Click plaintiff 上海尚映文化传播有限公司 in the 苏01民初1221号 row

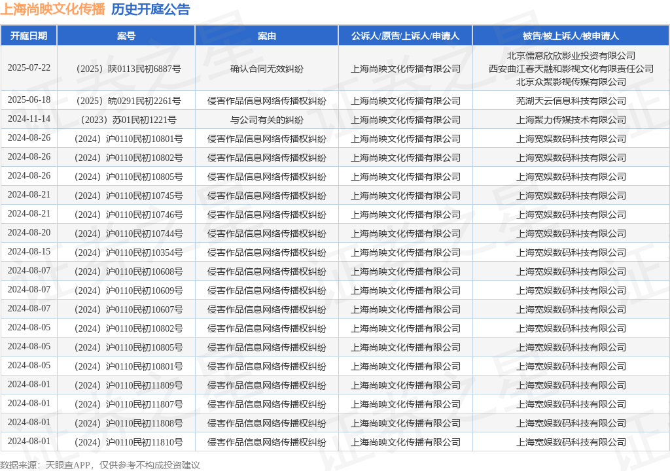(x=406, y=120)
